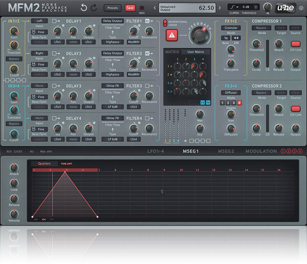
Task: Click the Filter2 F2 routing icon
Action: pos(149,53)
